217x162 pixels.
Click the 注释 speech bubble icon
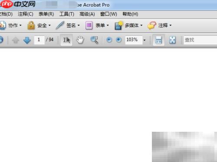tap(152, 25)
